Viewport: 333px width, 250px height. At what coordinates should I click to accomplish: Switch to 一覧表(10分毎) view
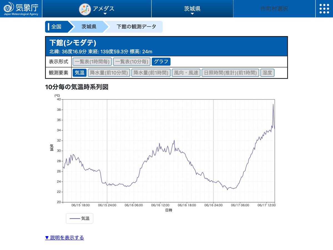[132, 62]
